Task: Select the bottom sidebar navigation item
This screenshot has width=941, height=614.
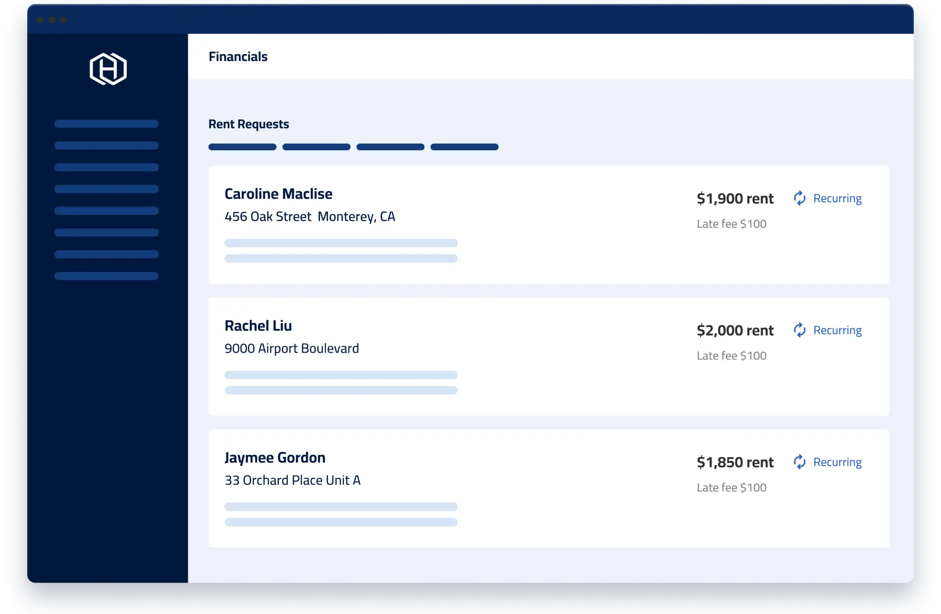Action: (106, 276)
